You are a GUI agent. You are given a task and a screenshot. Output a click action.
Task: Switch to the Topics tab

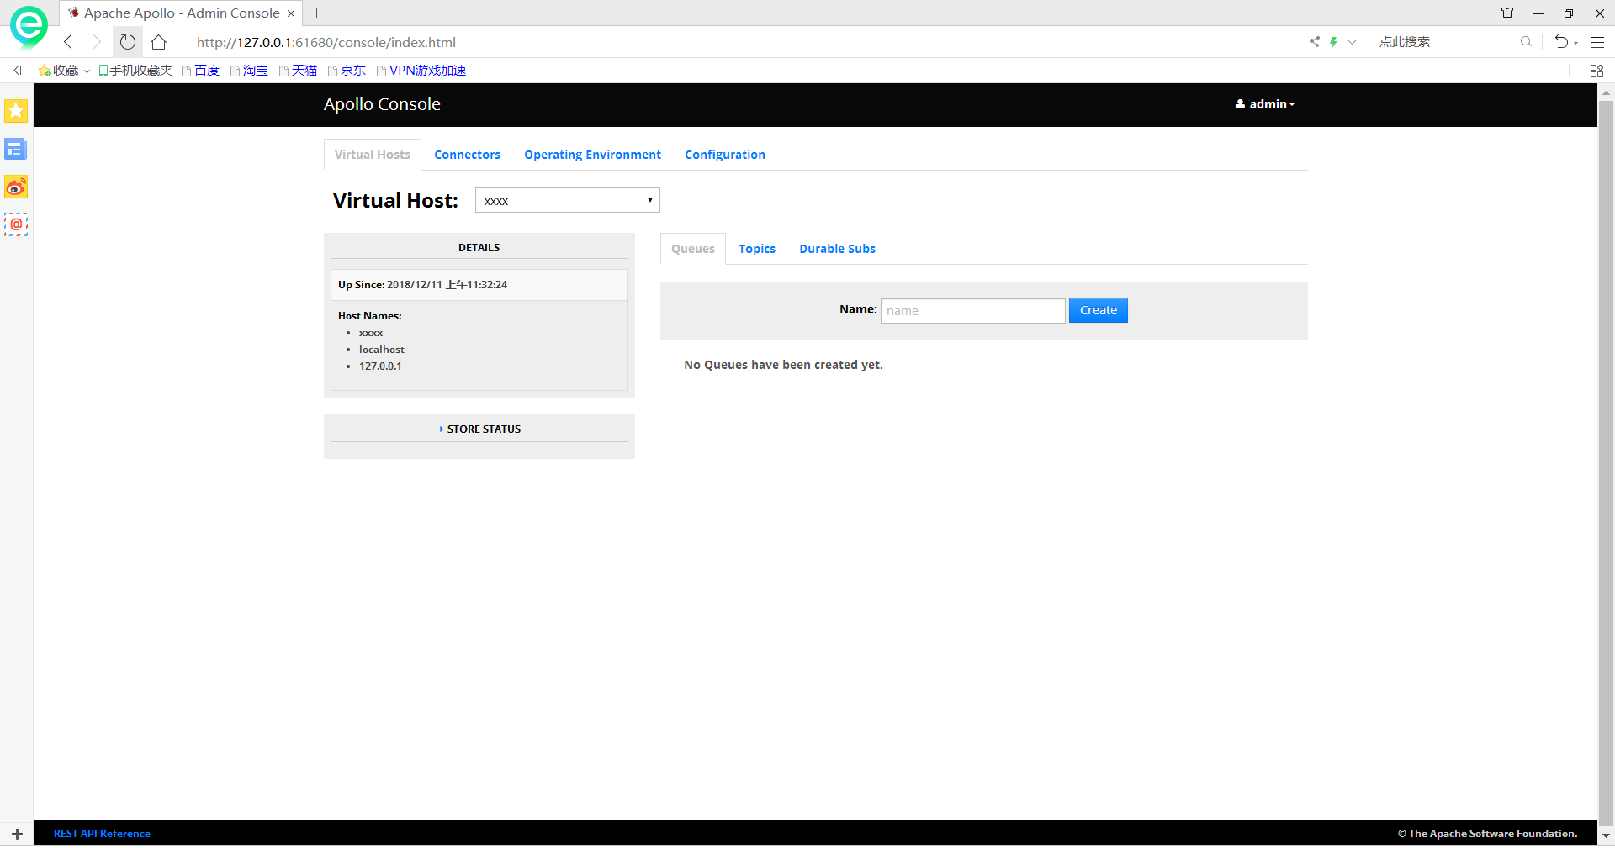coord(757,249)
